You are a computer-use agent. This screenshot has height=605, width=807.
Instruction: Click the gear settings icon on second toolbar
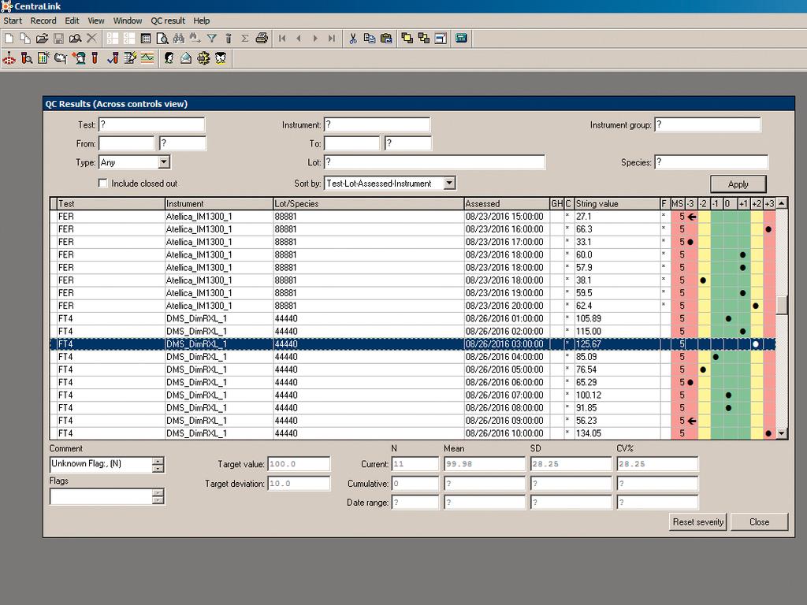tap(203, 58)
